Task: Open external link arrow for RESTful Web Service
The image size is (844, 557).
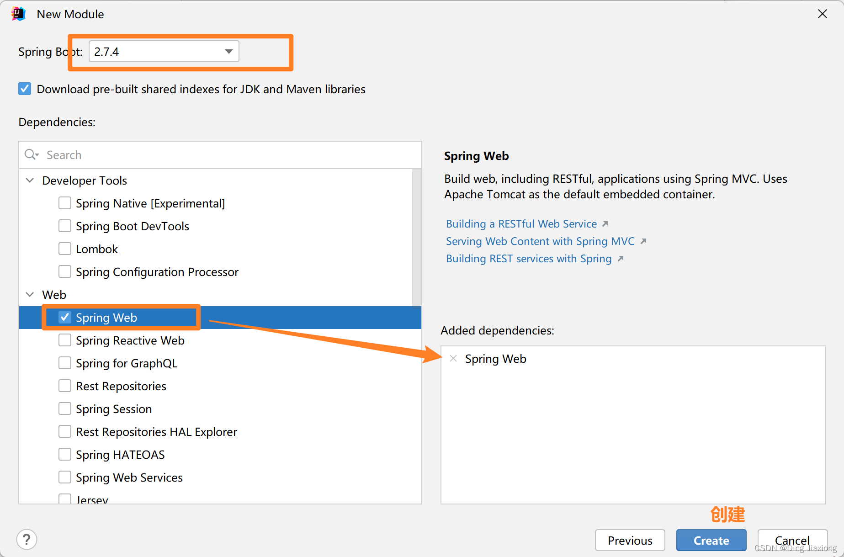Action: [x=605, y=224]
